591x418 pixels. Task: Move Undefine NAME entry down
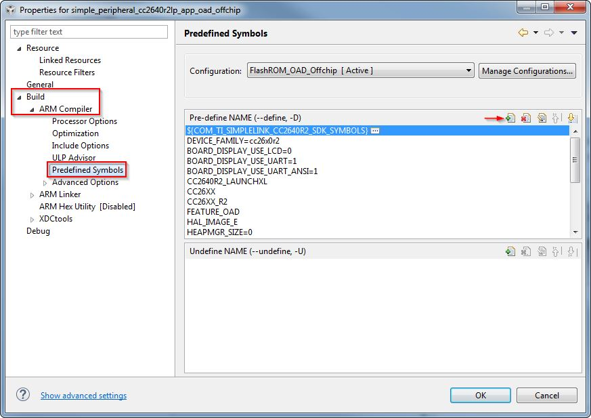(x=572, y=251)
